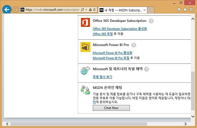Click the horizontal scrollbar thumb
Screen dimensions: 197x128
[x=79, y=124]
